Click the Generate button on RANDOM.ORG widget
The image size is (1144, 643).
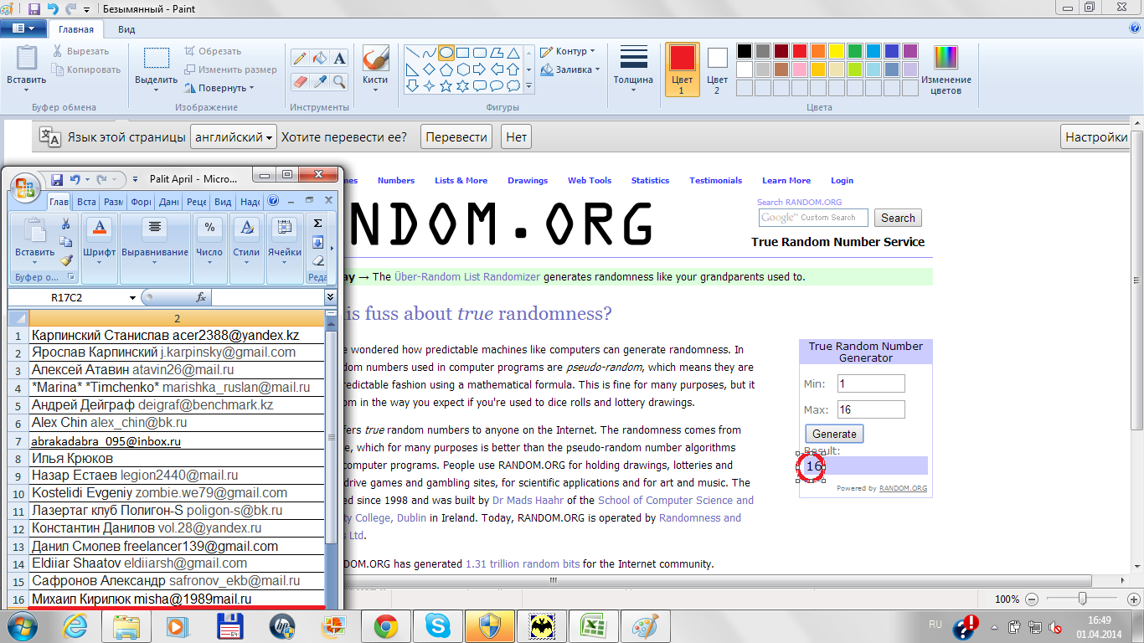tap(834, 434)
